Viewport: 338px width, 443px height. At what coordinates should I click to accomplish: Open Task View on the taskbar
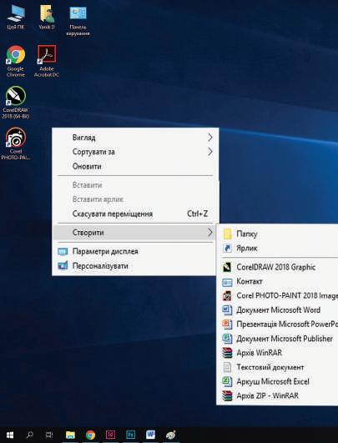pyautogui.click(x=49, y=435)
